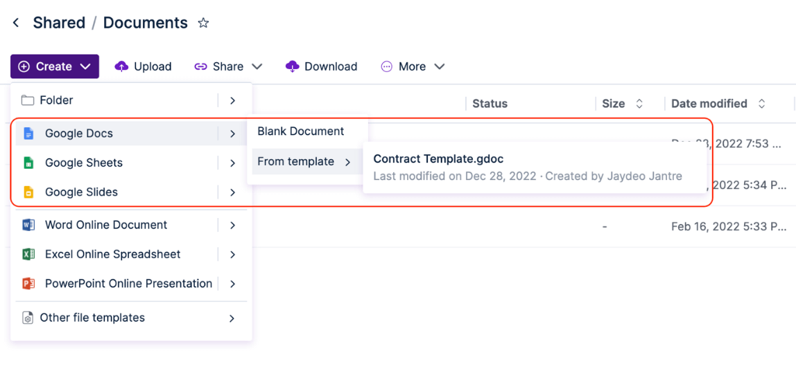
Task: Expand the Folder submenu arrow
Action: point(232,100)
